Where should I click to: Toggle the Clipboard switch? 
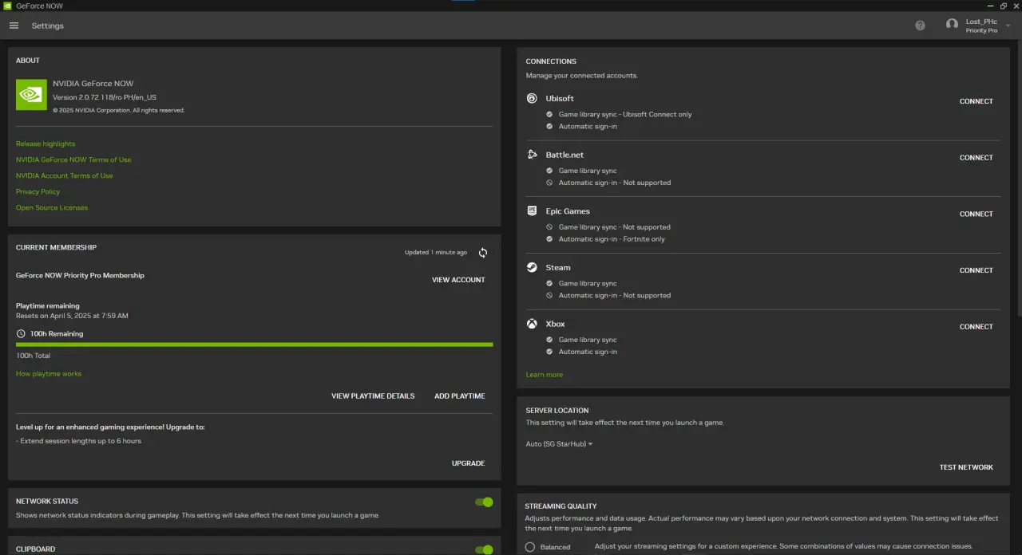484,549
